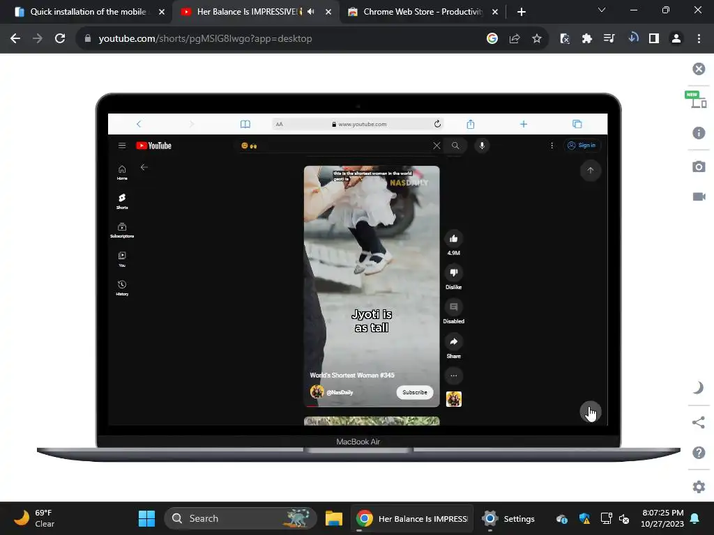The width and height of the screenshot is (714, 535).
Task: Reload the Chrome page
Action: [60, 39]
